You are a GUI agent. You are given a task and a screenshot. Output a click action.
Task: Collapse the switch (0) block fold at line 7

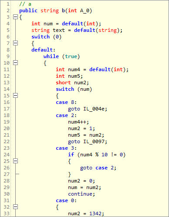[x=15, y=43]
